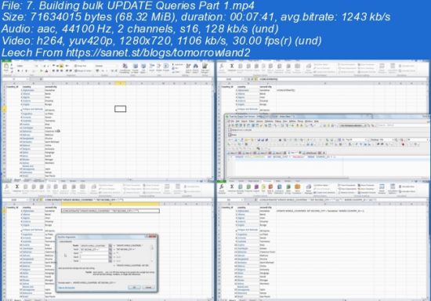
Task: Click Find & Select in Home-ribbon frame
Action: tap(195, 68)
